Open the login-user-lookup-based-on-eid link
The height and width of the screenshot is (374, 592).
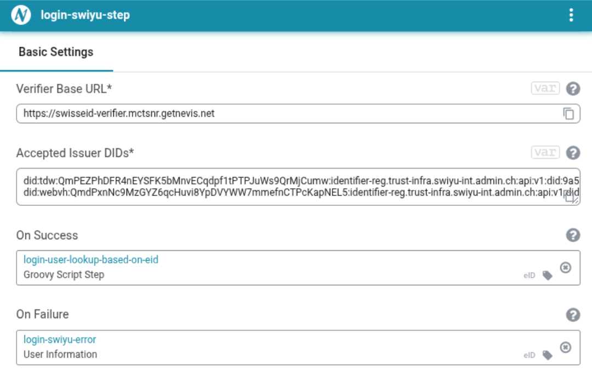click(90, 260)
